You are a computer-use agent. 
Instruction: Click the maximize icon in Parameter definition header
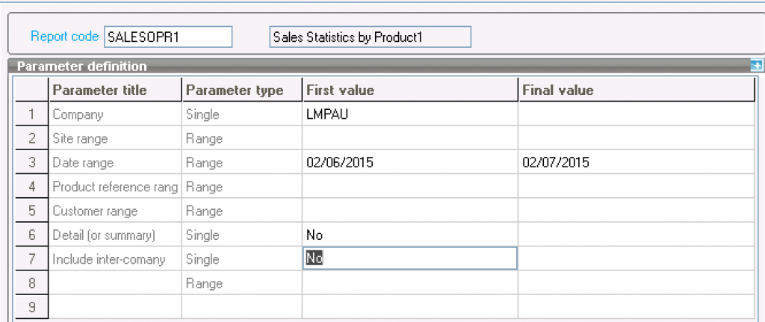758,66
